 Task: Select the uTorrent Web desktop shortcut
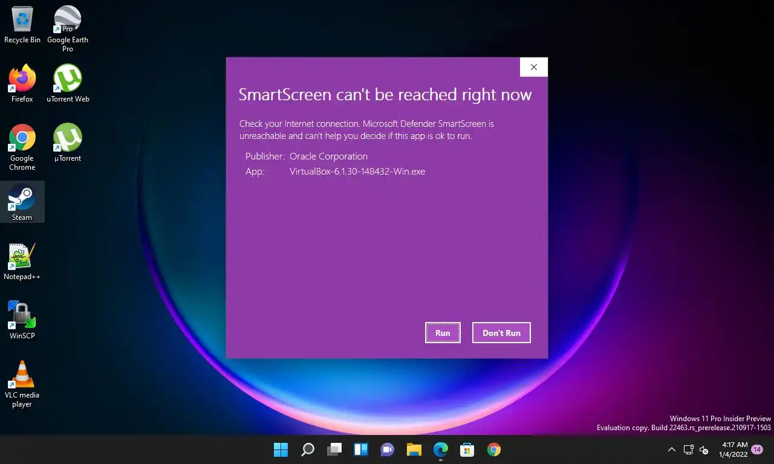(68, 83)
